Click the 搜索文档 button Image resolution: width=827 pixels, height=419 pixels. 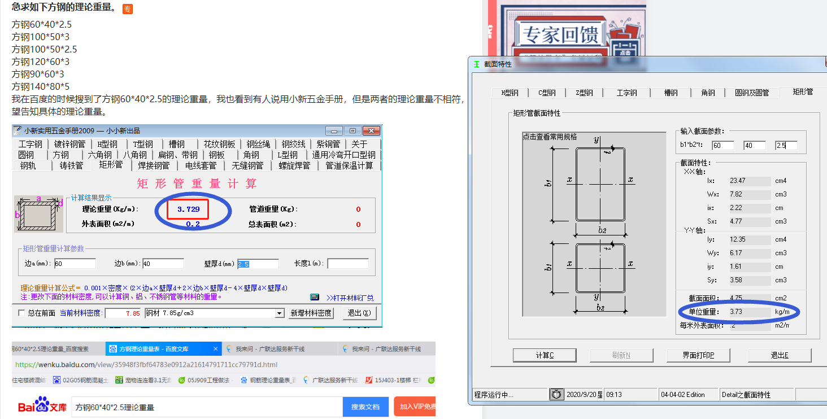[x=365, y=407]
